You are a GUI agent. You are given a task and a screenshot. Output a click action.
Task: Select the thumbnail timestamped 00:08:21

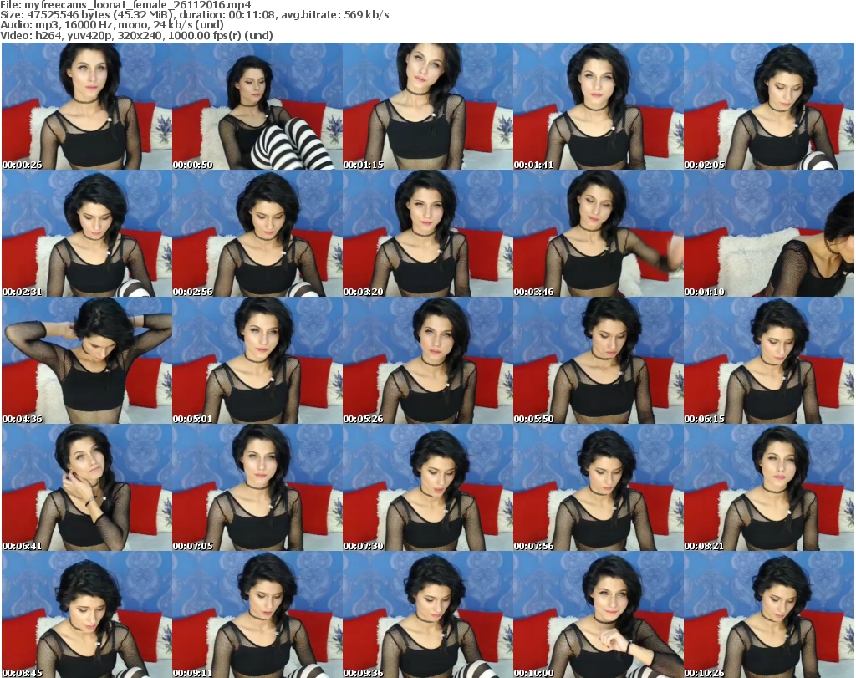pyautogui.click(x=768, y=487)
